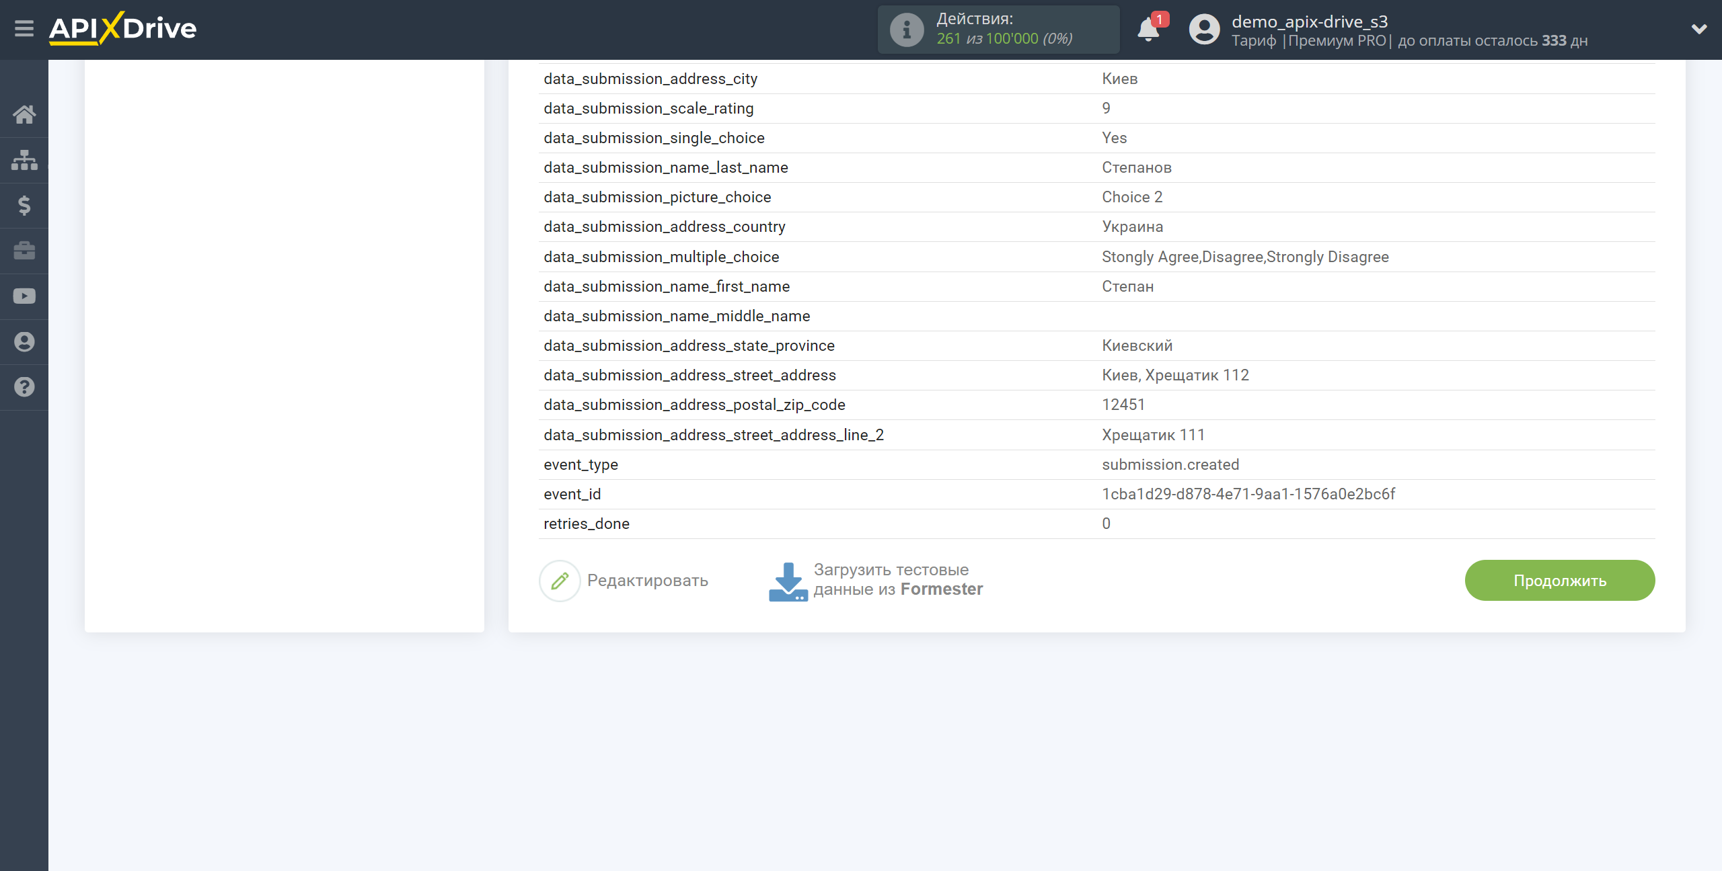Click the Продолжить button
This screenshot has height=871, width=1722.
pyautogui.click(x=1559, y=581)
